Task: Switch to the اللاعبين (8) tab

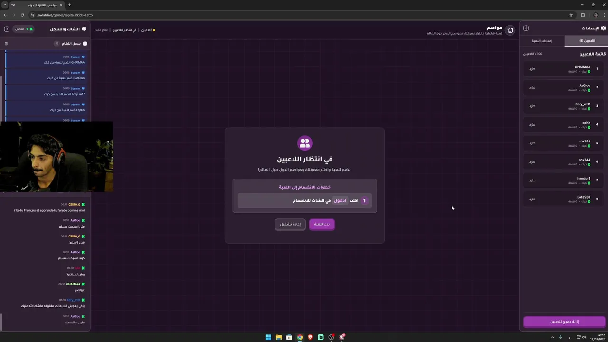Action: click(x=587, y=41)
